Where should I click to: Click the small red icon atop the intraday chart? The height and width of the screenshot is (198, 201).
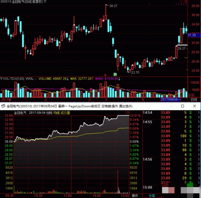[x=127, y=113]
